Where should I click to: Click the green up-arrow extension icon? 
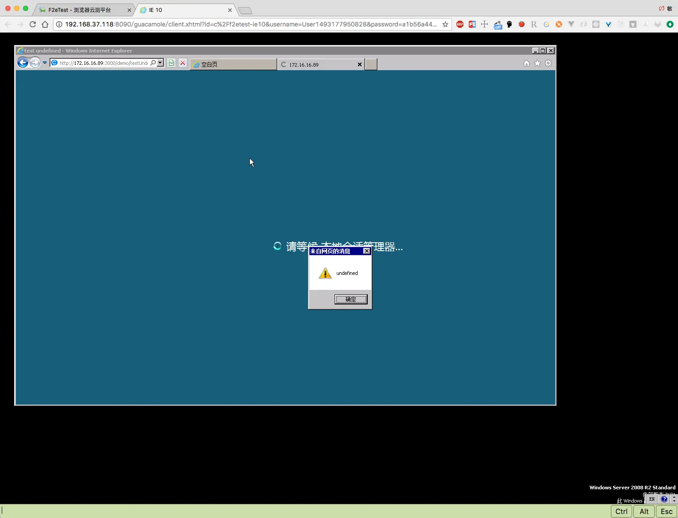[x=670, y=24]
